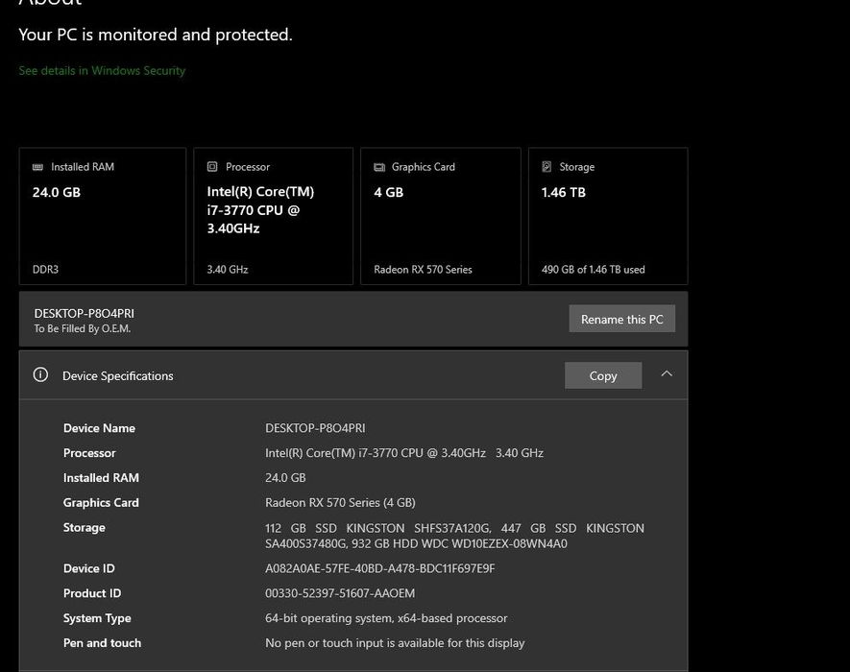Select the Device ID label
The height and width of the screenshot is (672, 850).
point(89,568)
